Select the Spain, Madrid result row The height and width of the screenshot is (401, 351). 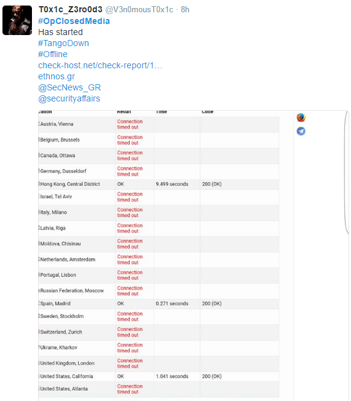[159, 304]
